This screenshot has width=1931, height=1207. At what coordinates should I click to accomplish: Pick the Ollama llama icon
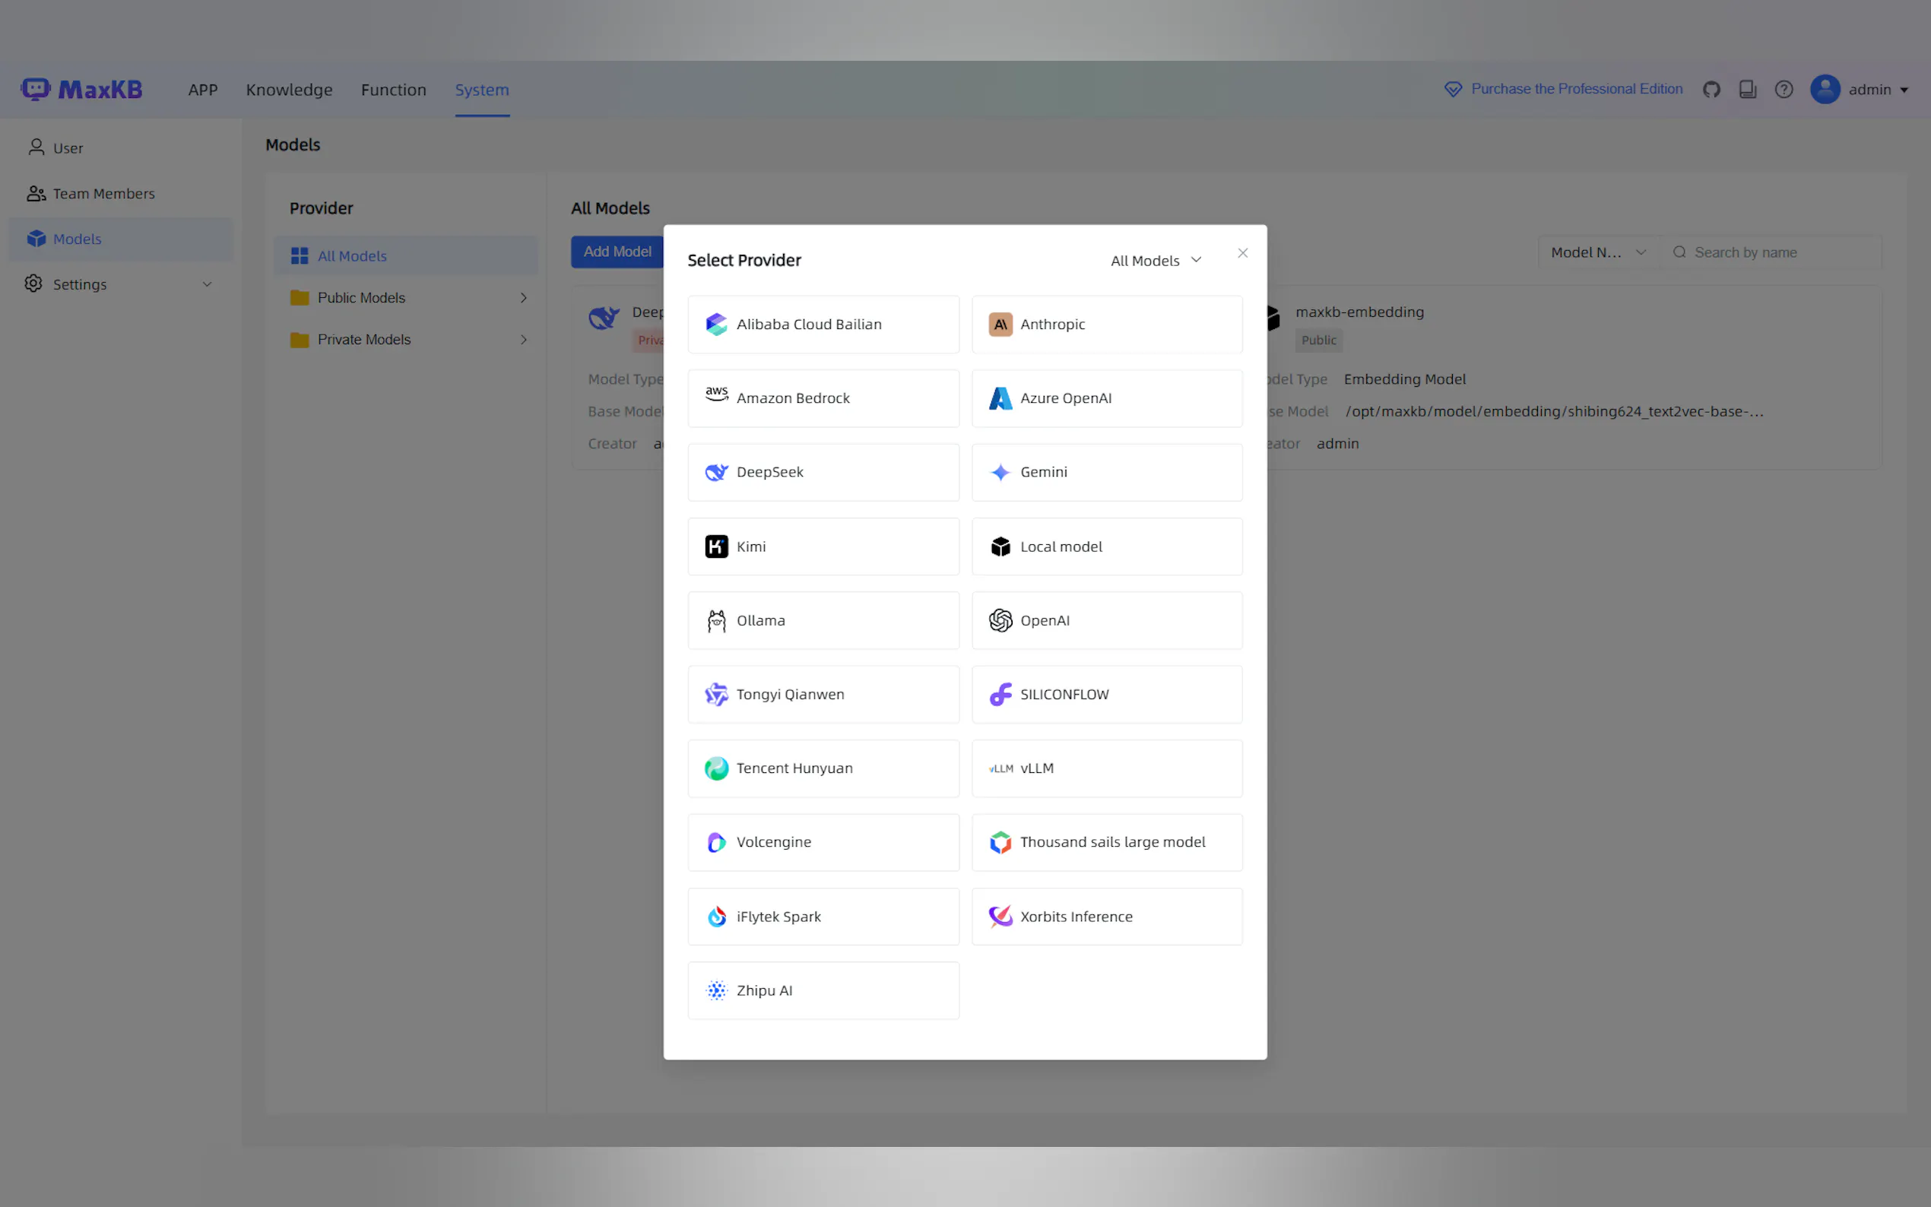point(716,621)
